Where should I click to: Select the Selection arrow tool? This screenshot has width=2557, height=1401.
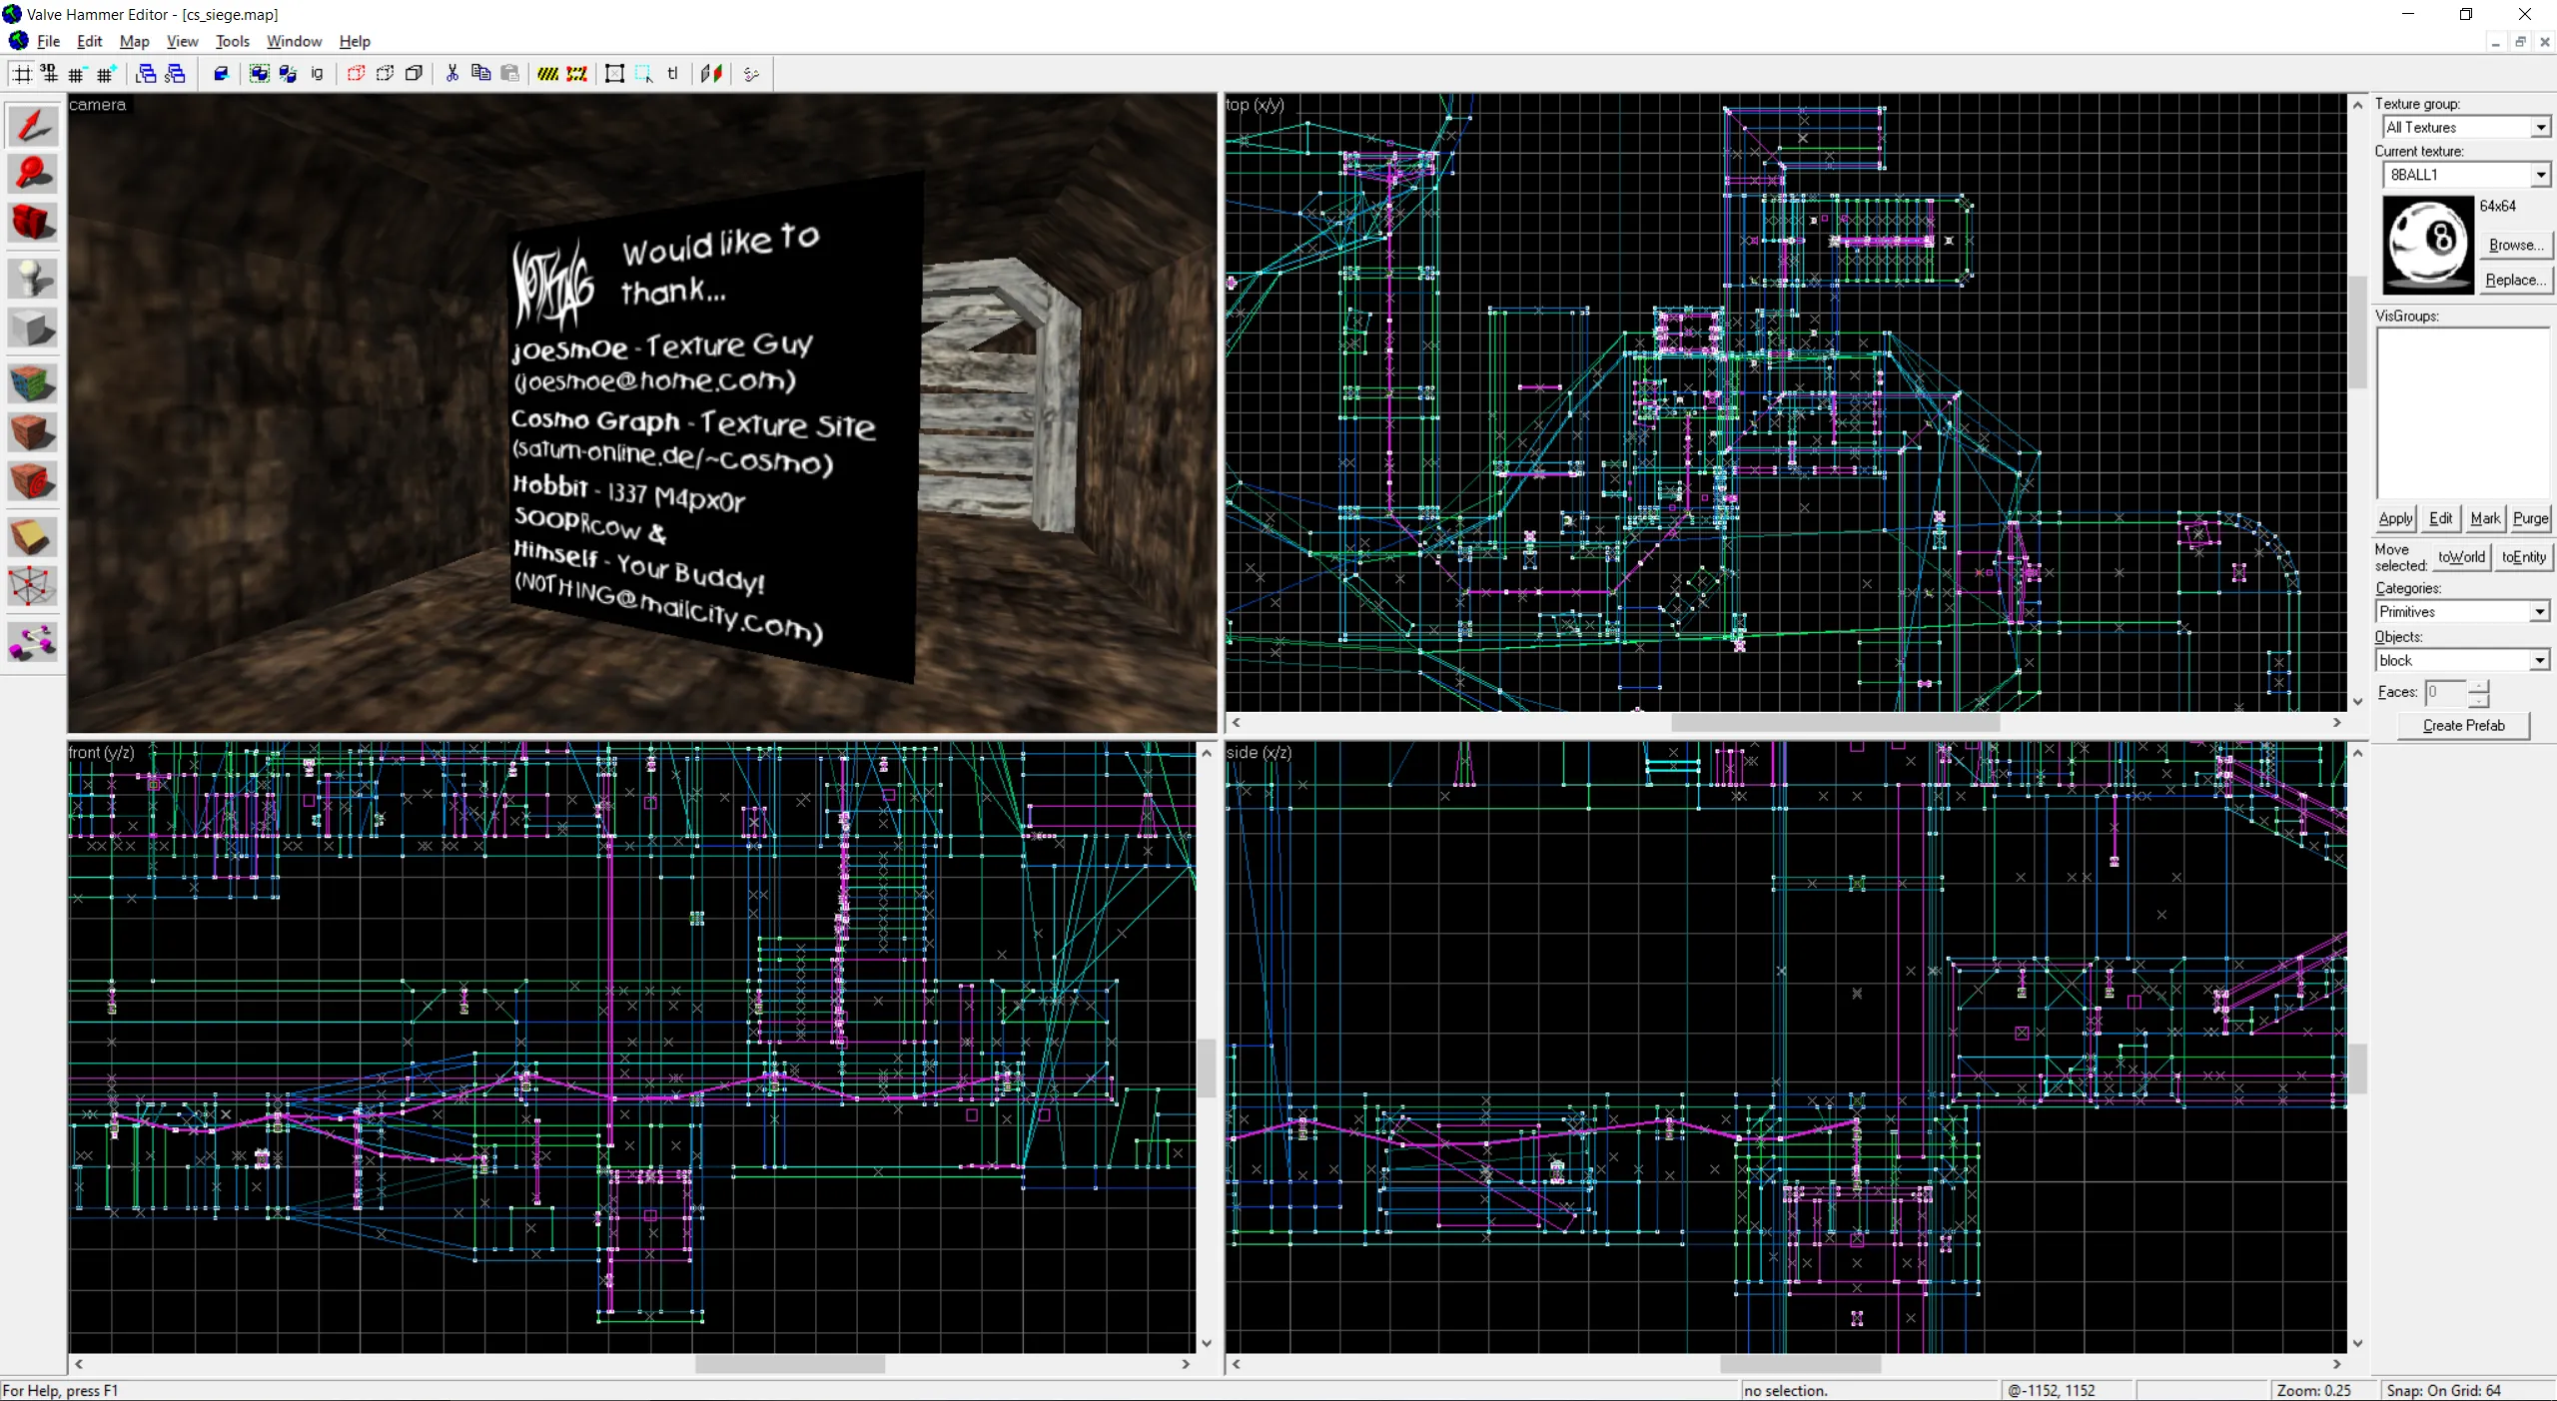pyautogui.click(x=33, y=126)
